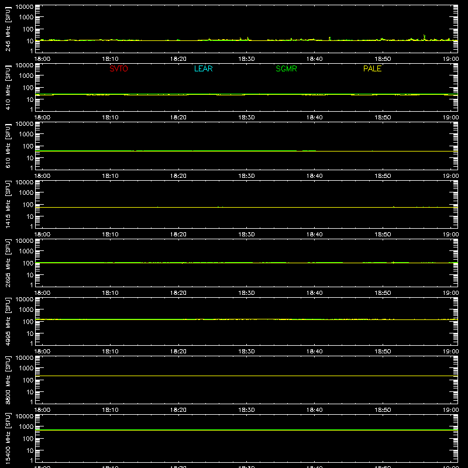Click the 1000 tick on 410 MHz axis
The height and width of the screenshot is (468, 468).
(26, 76)
